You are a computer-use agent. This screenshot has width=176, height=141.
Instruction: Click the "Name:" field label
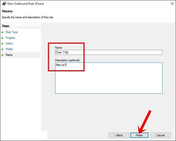point(59,48)
